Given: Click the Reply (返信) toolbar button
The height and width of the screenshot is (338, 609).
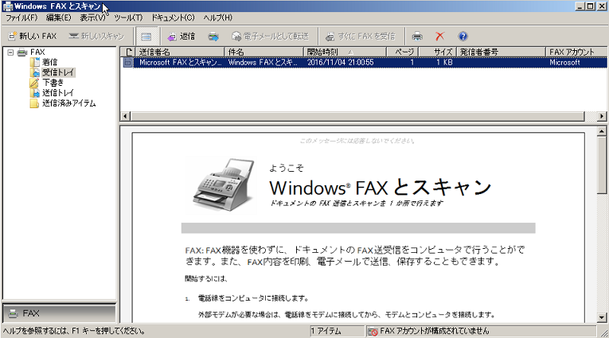Looking at the screenshot, I should 182,37.
